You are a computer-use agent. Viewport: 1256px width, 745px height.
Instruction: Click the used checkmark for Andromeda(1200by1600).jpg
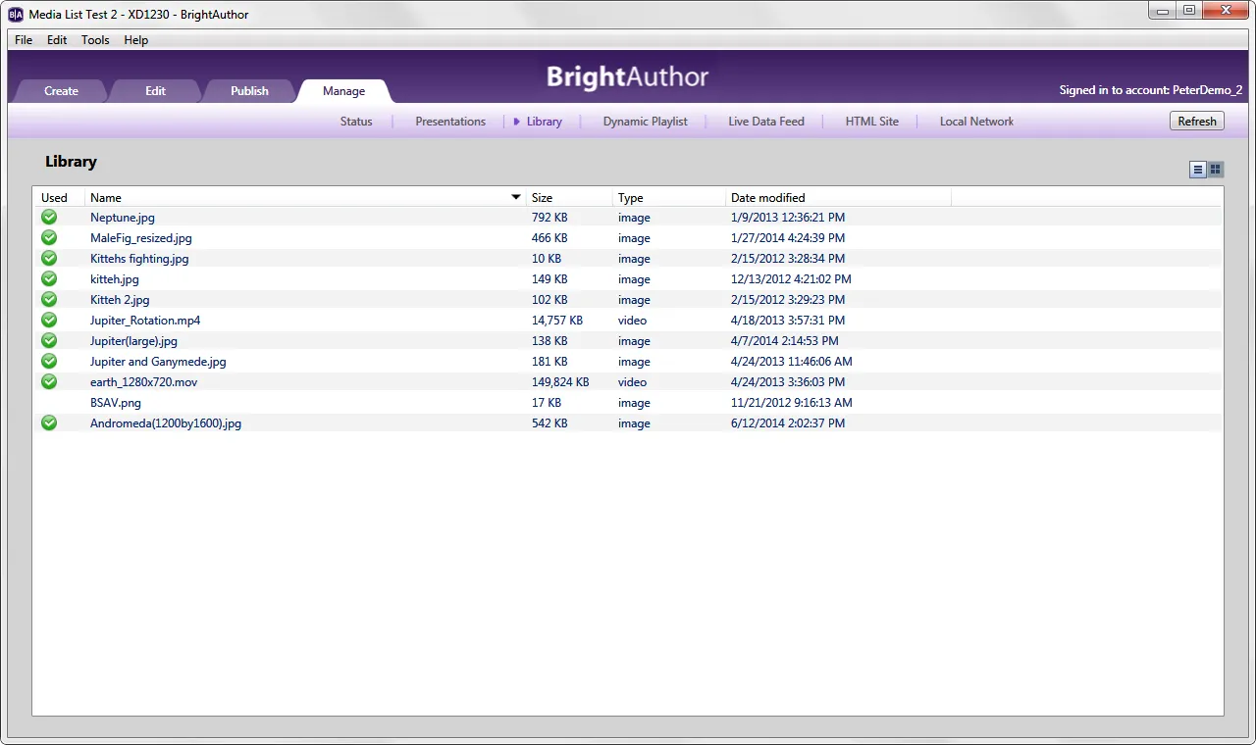pyautogui.click(x=49, y=423)
